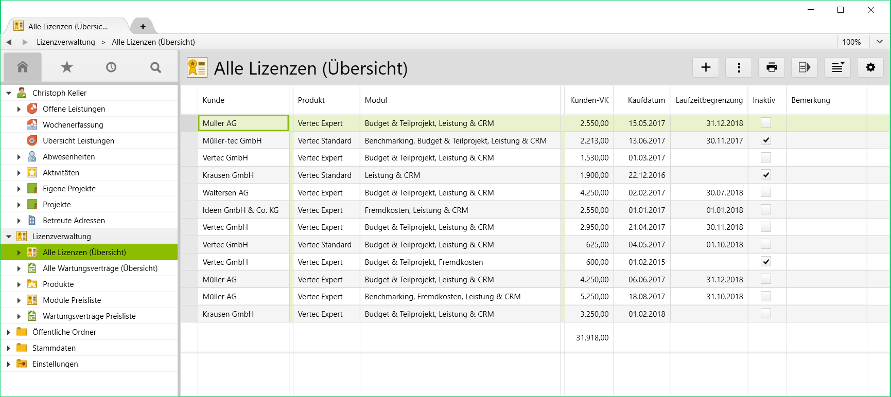Sort by the Kunde column header
Image resolution: width=891 pixels, height=397 pixels.
coord(243,100)
